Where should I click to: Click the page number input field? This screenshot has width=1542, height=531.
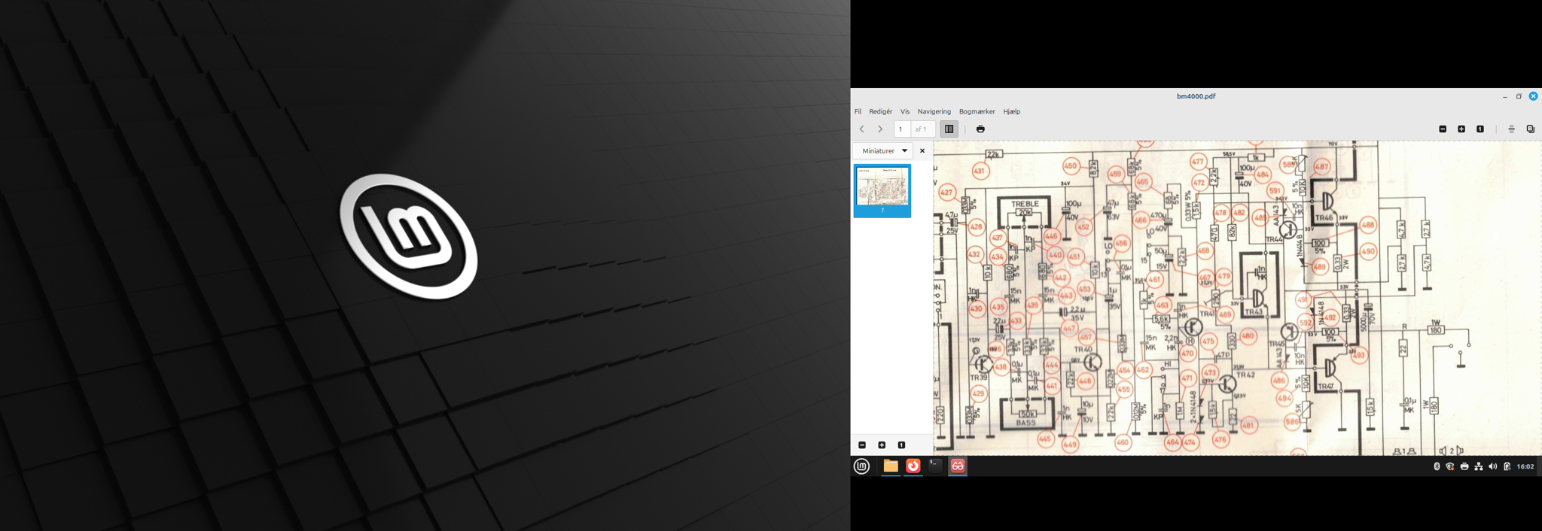[x=902, y=129]
